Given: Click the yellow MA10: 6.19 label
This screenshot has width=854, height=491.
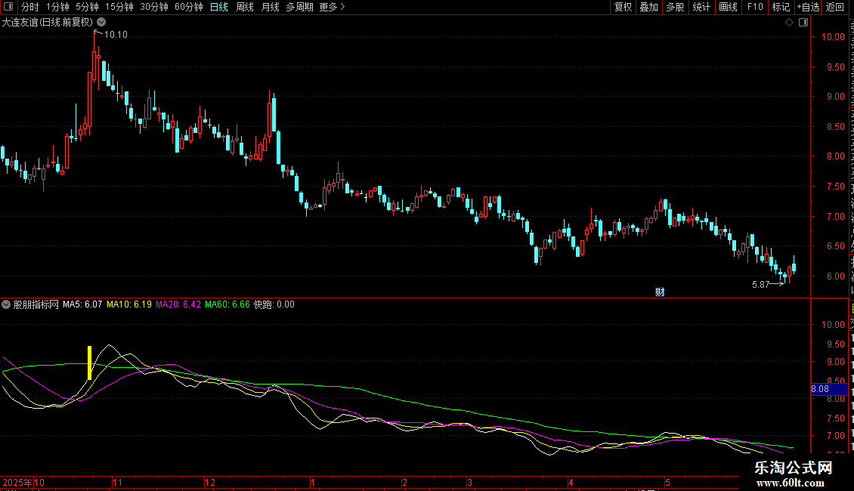Looking at the screenshot, I should [129, 305].
